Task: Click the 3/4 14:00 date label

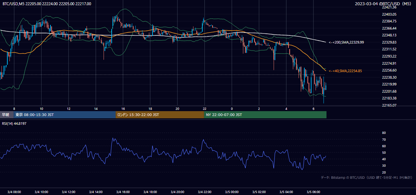Action: pos(96,192)
